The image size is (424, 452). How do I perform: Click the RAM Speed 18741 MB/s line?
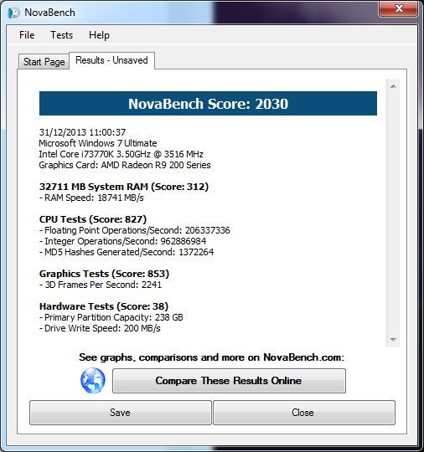pos(91,198)
